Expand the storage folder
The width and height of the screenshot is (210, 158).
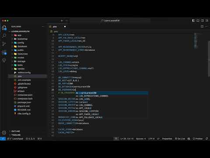(21, 61)
